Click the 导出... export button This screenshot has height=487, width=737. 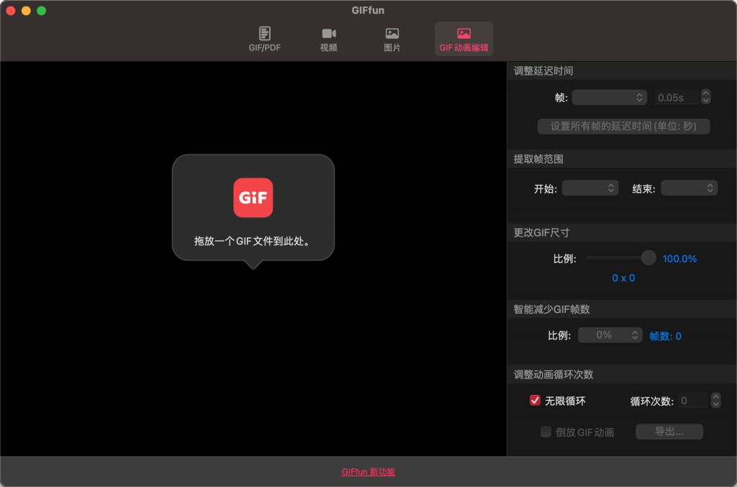click(x=669, y=432)
